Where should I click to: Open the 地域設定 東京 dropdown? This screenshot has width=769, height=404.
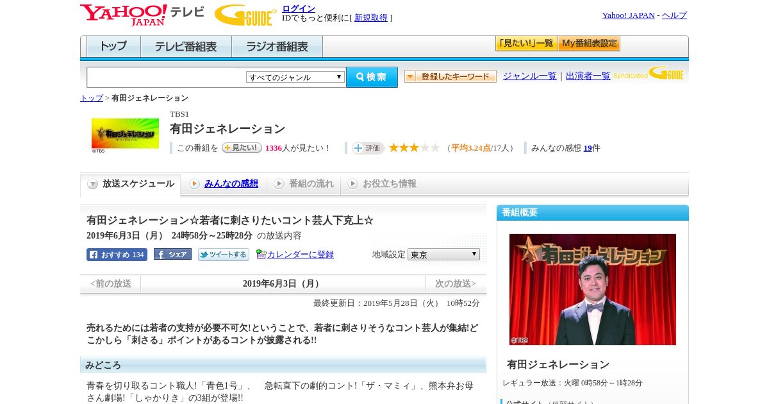443,255
